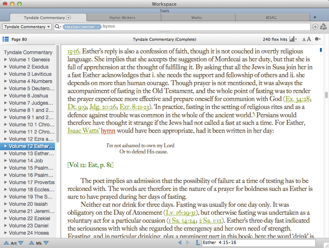Click the Esther 4:15-16 reference field
The height and width of the screenshot is (248, 329).
point(259,243)
